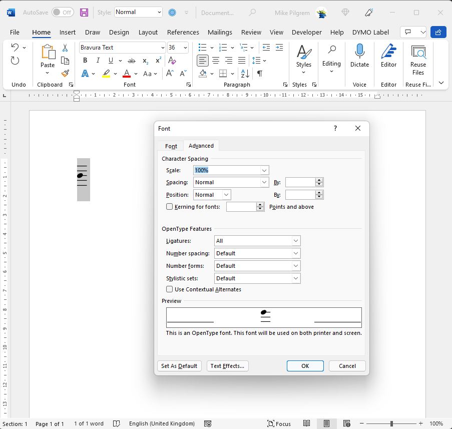Apply Italic formatting
Viewport: 452px width, 429px height.
[x=98, y=60]
